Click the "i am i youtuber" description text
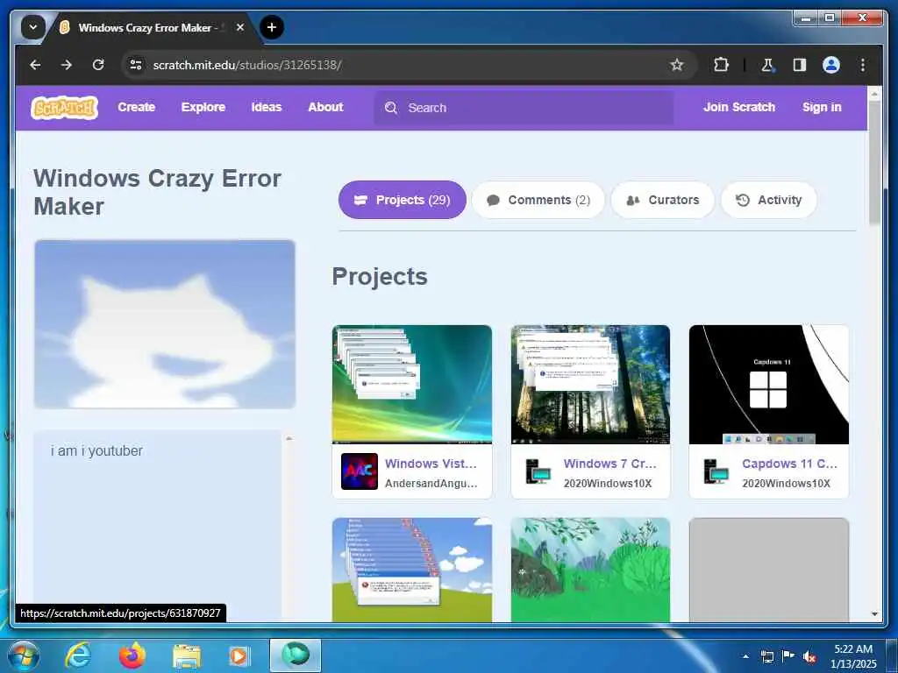The image size is (898, 673). [96, 451]
